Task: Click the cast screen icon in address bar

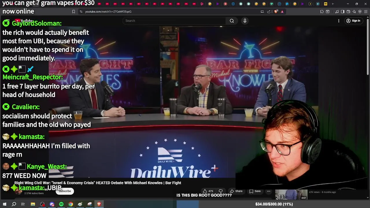Action: (x=262, y=12)
